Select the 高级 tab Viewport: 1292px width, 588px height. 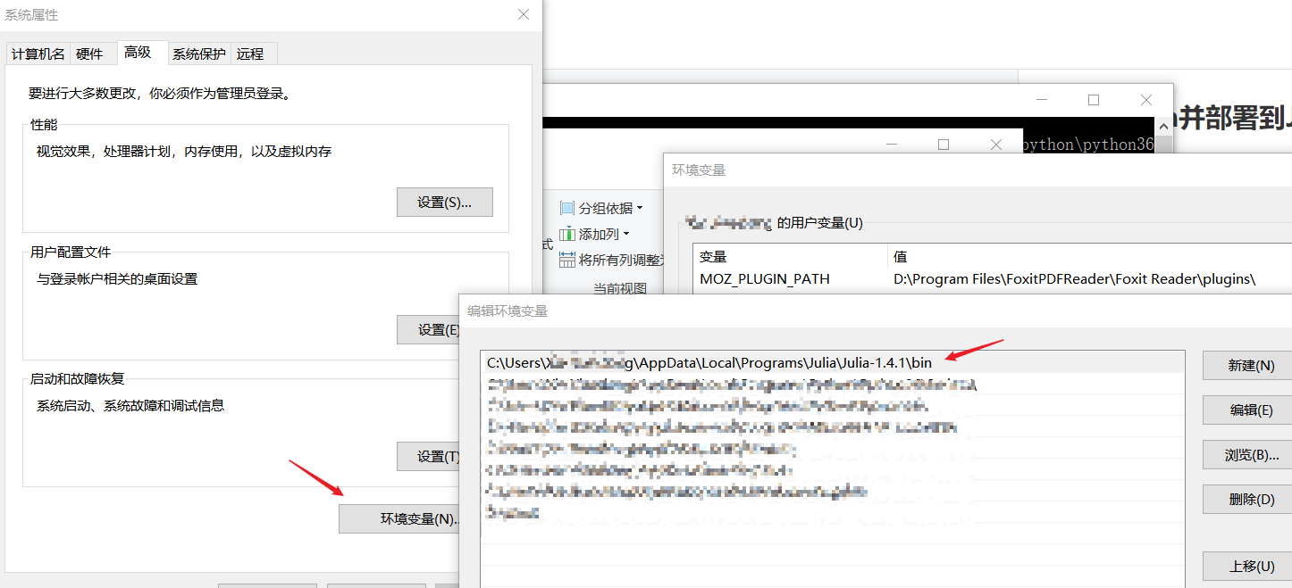[138, 52]
